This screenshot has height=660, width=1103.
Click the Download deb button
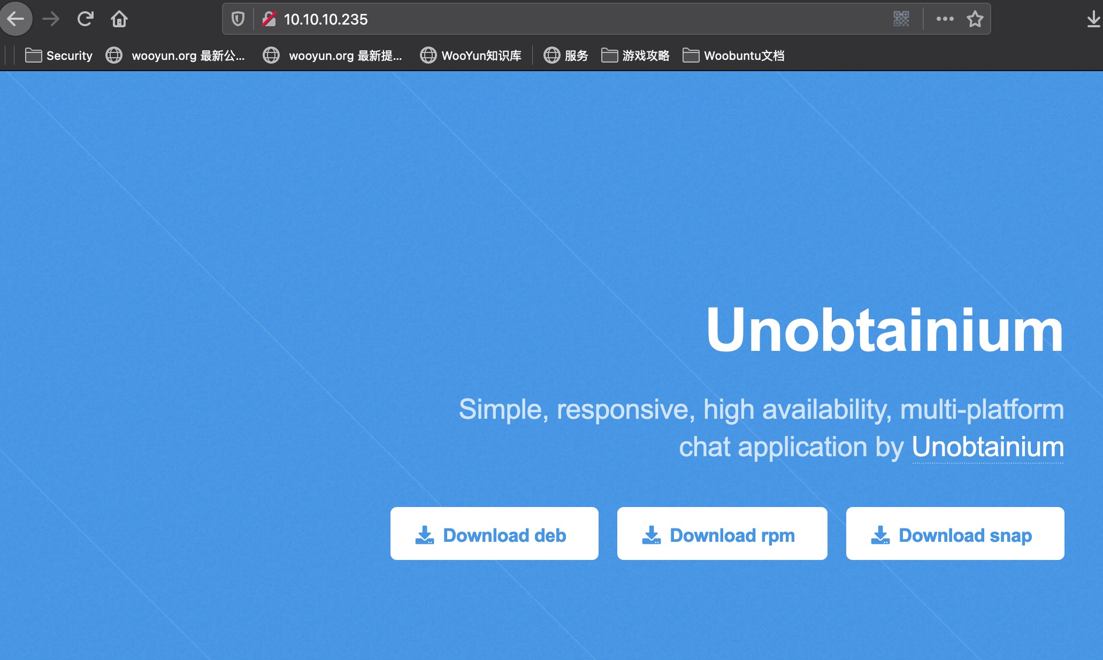pyautogui.click(x=494, y=534)
